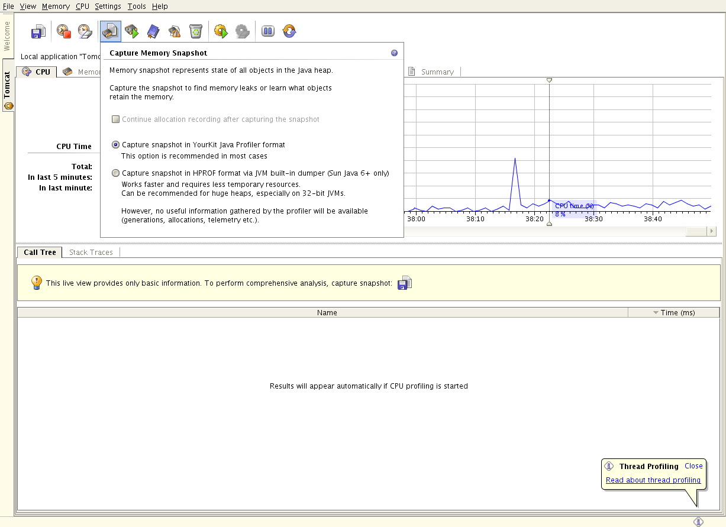Click info icon in Thread Profiling balloon
This screenshot has height=527, width=726.
pos(609,467)
